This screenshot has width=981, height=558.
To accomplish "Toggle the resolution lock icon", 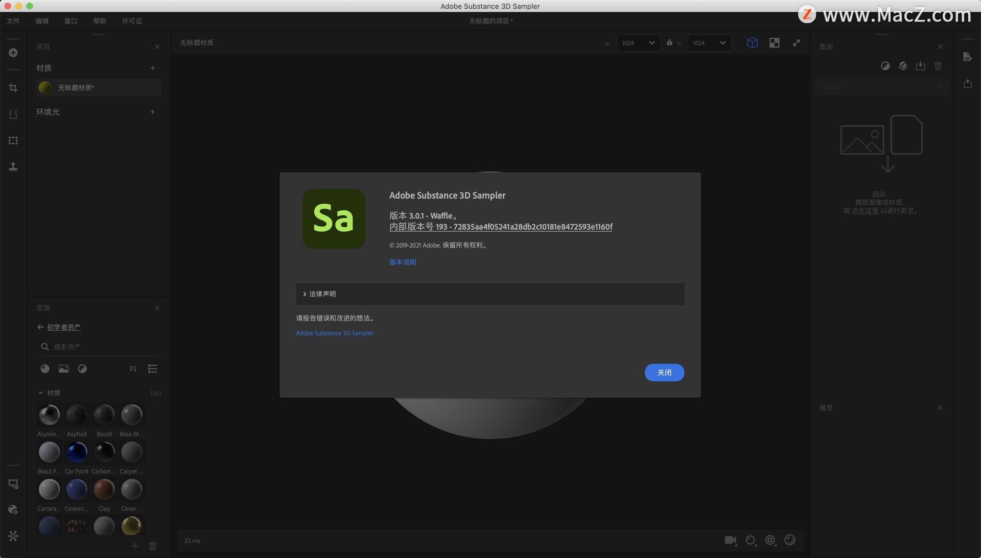I will tap(669, 42).
